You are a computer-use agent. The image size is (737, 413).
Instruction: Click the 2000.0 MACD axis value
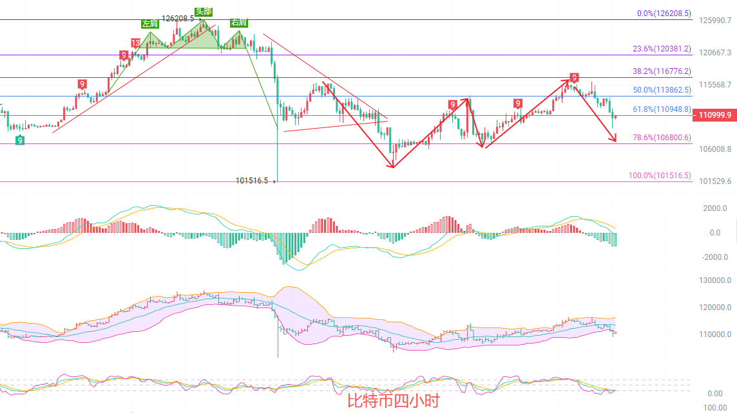715,208
